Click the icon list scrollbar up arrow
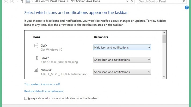Image resolution: width=191 pixels, height=107 pixels. [x=164, y=33]
